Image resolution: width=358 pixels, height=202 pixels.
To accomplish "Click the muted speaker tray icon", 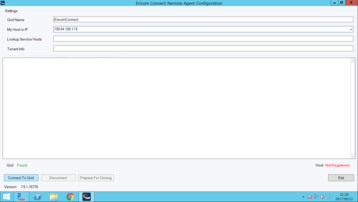I will click(322, 197).
